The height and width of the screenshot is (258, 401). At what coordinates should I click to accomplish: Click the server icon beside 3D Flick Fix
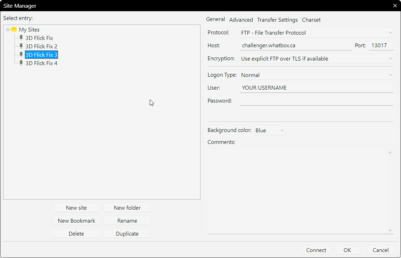21,38
